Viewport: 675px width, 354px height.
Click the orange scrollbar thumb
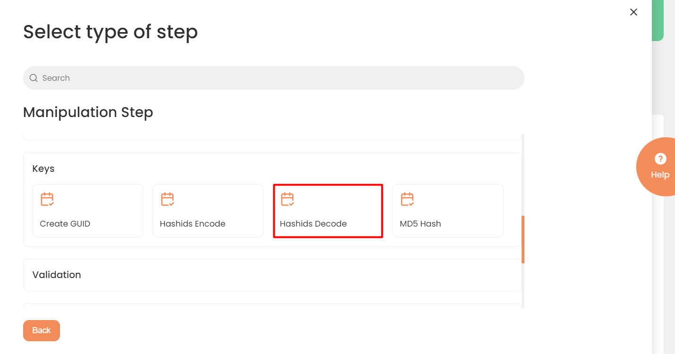523,239
